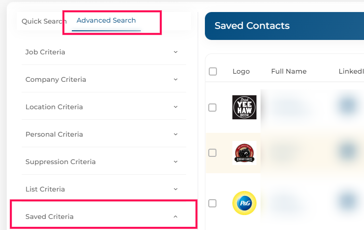364x230 pixels.
Task: Select the Yee Haw Beer contact checkbox
Action: point(213,107)
